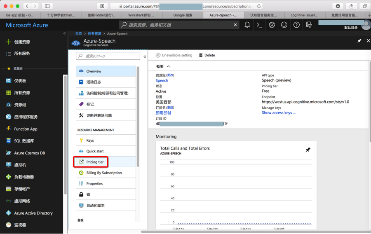
Task: Pin the Total Calls chart to dashboard
Action: (308, 150)
